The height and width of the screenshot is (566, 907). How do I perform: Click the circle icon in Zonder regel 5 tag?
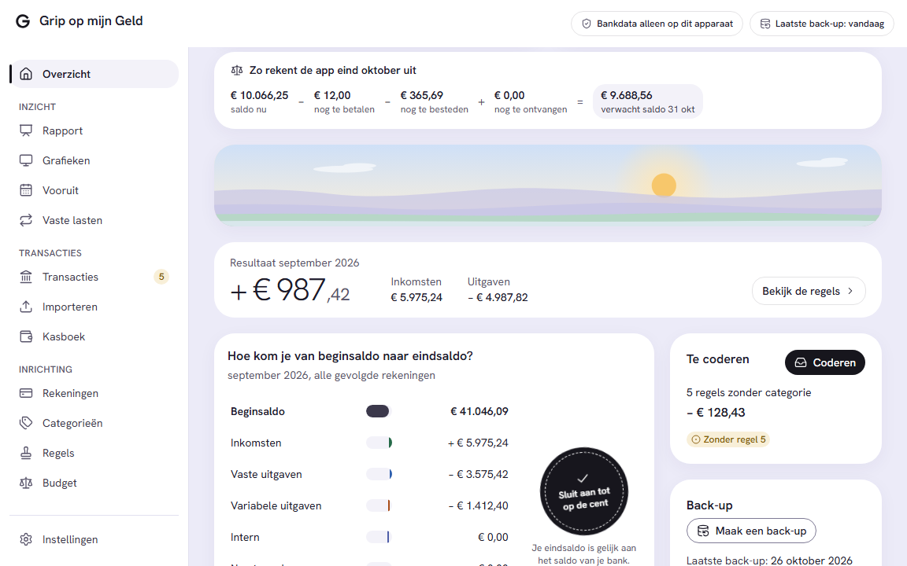pos(696,439)
